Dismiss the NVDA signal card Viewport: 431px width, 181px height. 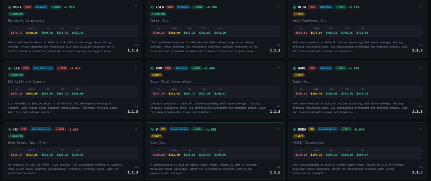point(421,128)
